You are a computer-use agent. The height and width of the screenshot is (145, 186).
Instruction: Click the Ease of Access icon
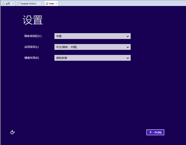click(12, 132)
